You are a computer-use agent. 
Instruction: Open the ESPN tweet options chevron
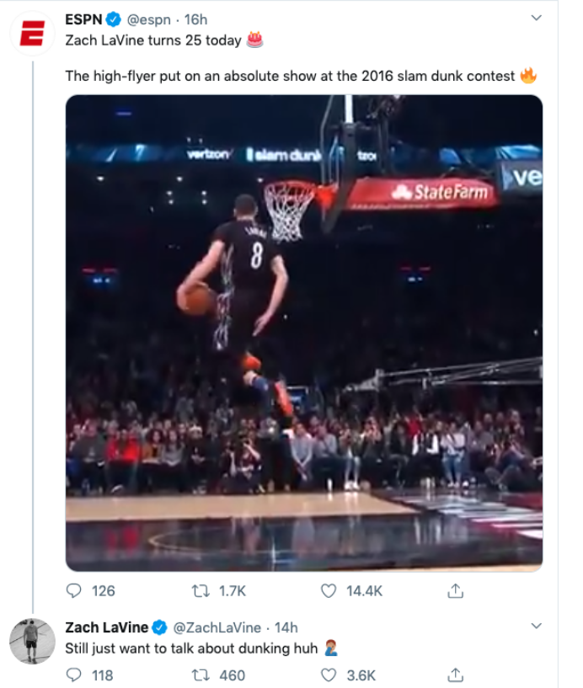point(536,18)
